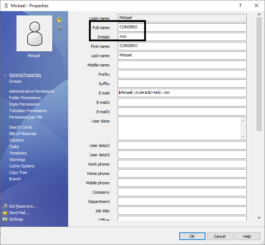Click the envelope icon beside Send Mail

5,213
